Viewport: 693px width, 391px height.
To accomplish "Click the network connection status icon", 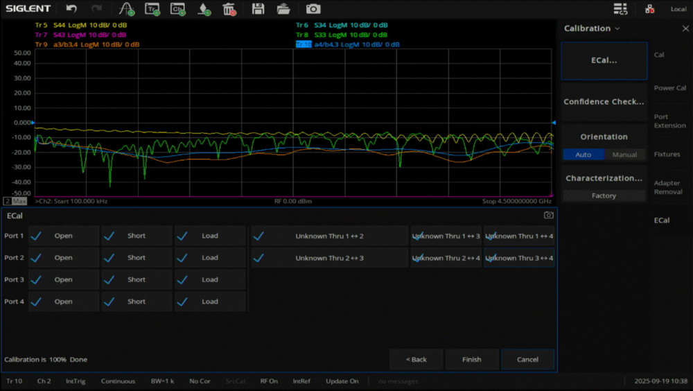I will point(649,9).
